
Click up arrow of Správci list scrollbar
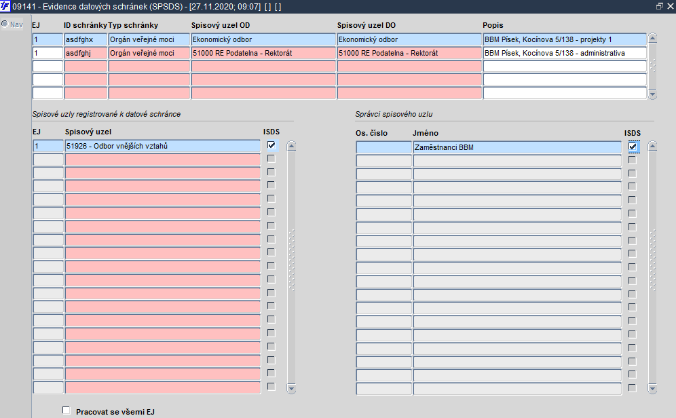point(652,146)
